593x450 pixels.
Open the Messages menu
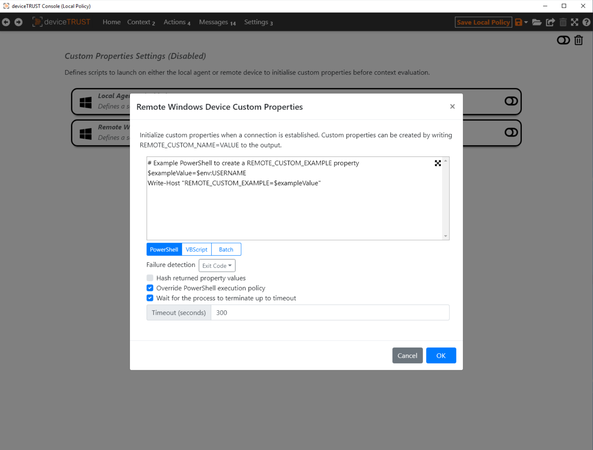(213, 22)
